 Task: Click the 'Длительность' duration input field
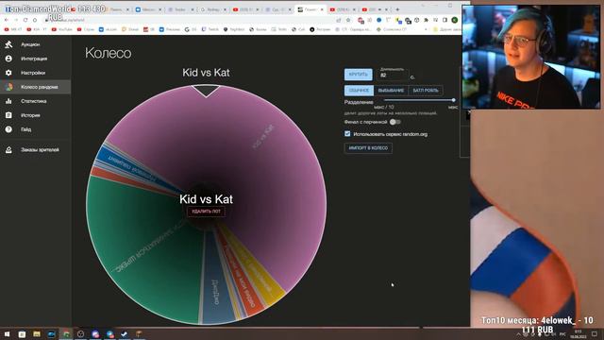pos(393,76)
